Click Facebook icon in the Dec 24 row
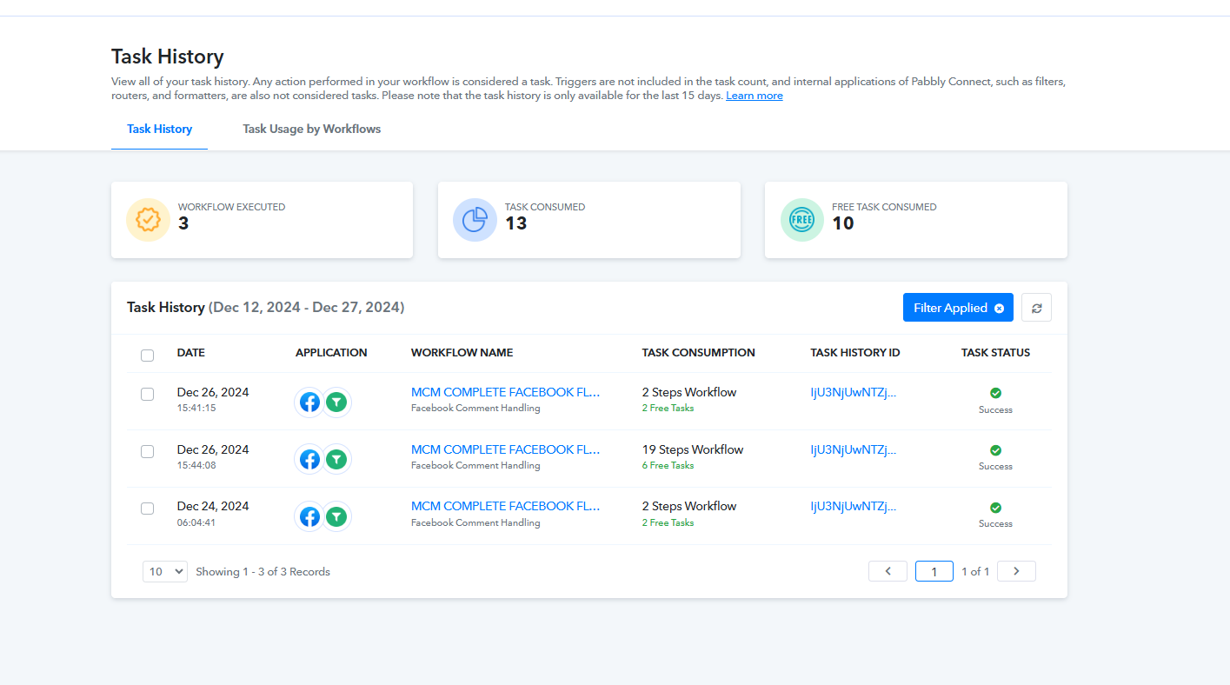 click(309, 516)
